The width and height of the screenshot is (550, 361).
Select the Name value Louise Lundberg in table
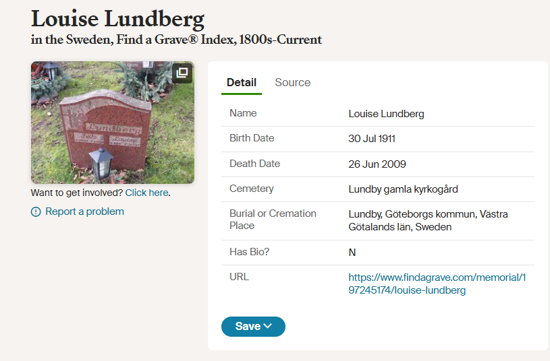pos(386,114)
